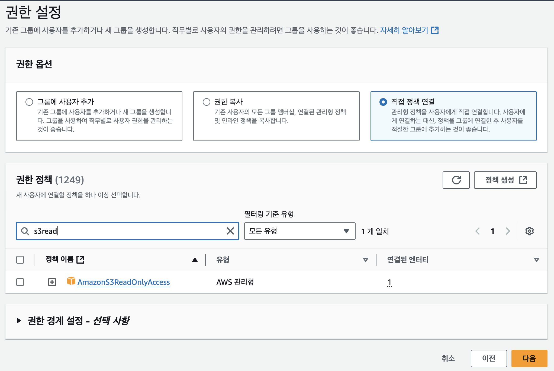Viewport: 554px width, 371px height.
Task: Open table preferences gear icon
Action: tap(529, 231)
